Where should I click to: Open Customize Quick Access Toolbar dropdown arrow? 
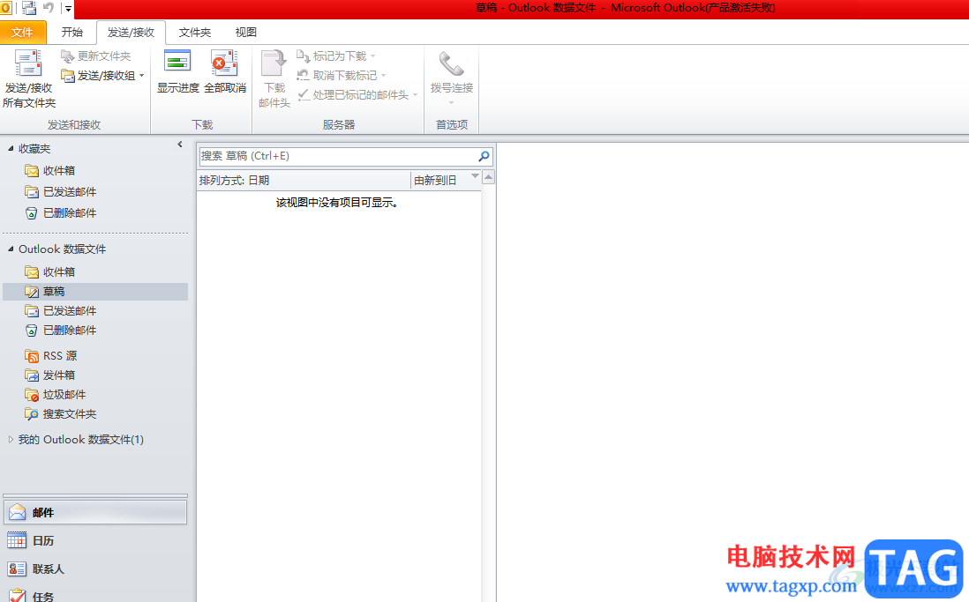click(68, 9)
